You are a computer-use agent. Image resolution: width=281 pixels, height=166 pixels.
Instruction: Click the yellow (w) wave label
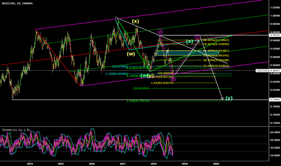point(131,54)
